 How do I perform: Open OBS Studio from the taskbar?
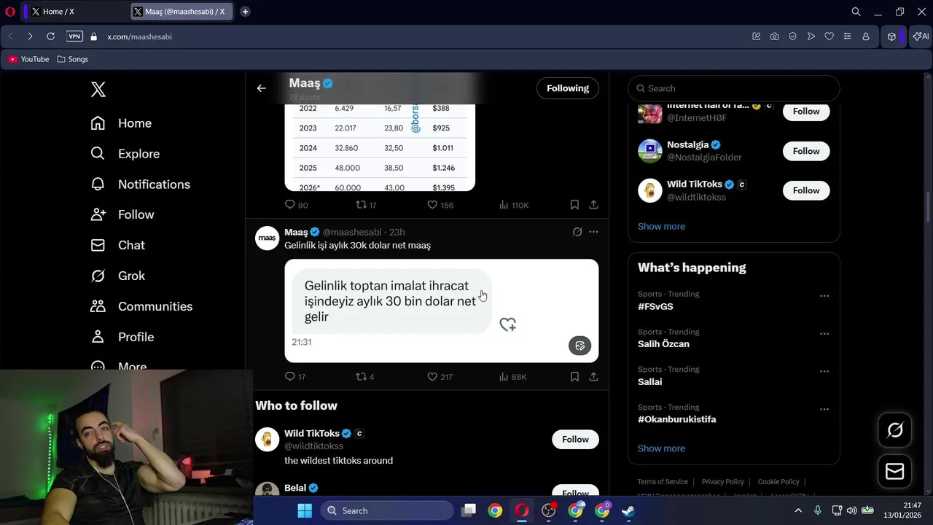(549, 510)
